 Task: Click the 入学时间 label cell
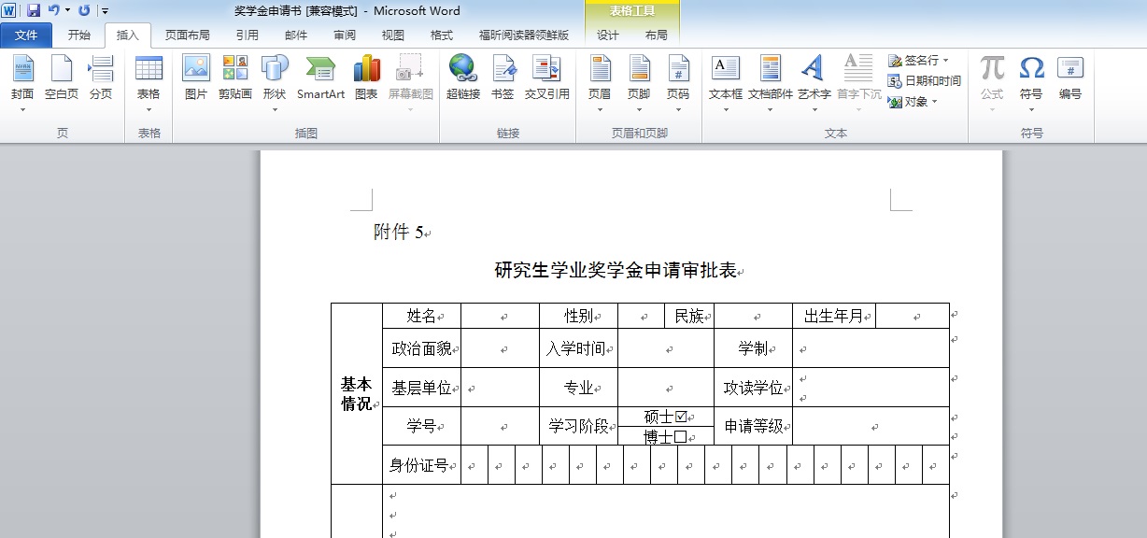click(578, 348)
